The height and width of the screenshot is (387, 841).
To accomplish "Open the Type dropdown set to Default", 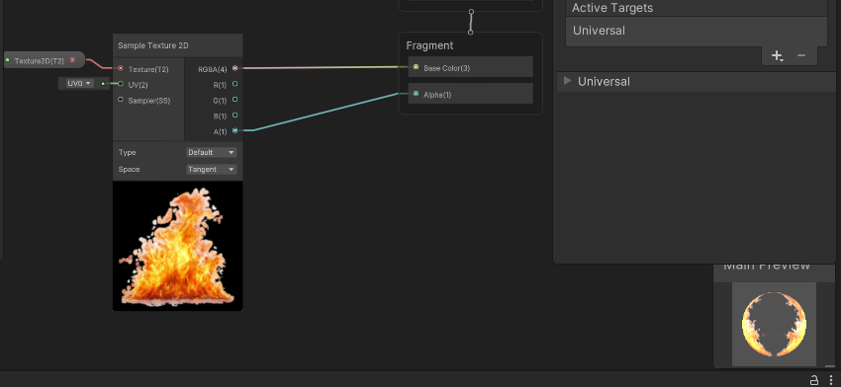I will [212, 153].
